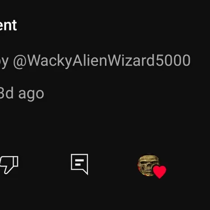This screenshot has width=210, height=210.
Task: Click the outlined thumbs-down icon
Action: coord(9,165)
